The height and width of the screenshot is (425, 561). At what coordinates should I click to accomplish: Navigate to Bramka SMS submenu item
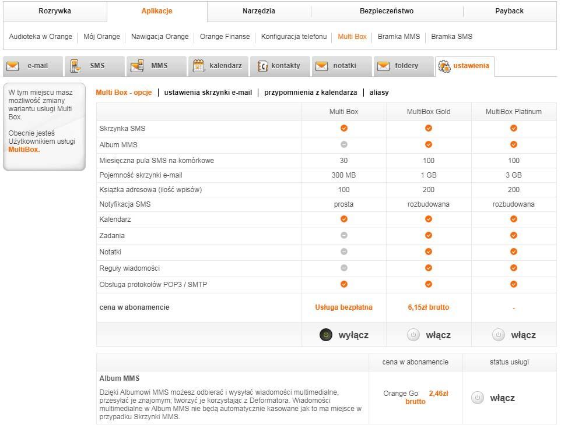[x=451, y=37]
